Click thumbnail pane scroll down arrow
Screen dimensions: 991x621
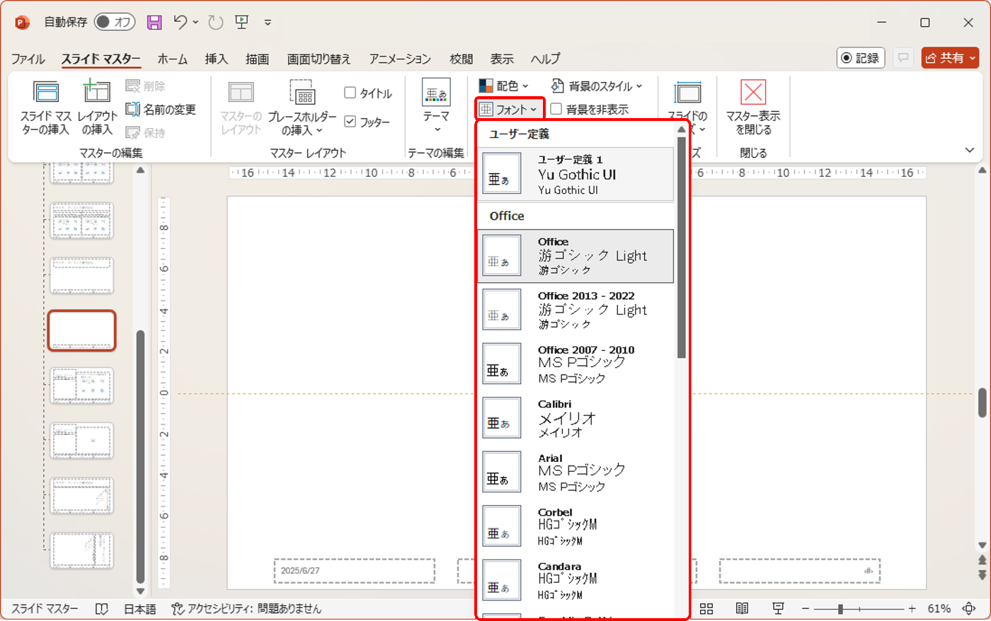(140, 591)
